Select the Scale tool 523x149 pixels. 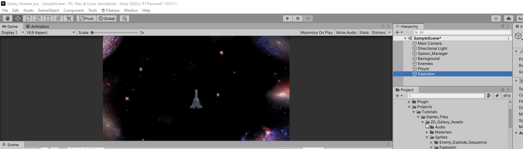click(x=38, y=18)
